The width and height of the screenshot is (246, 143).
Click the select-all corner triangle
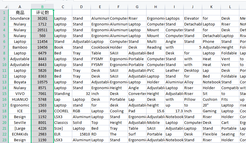[x=6, y=7]
